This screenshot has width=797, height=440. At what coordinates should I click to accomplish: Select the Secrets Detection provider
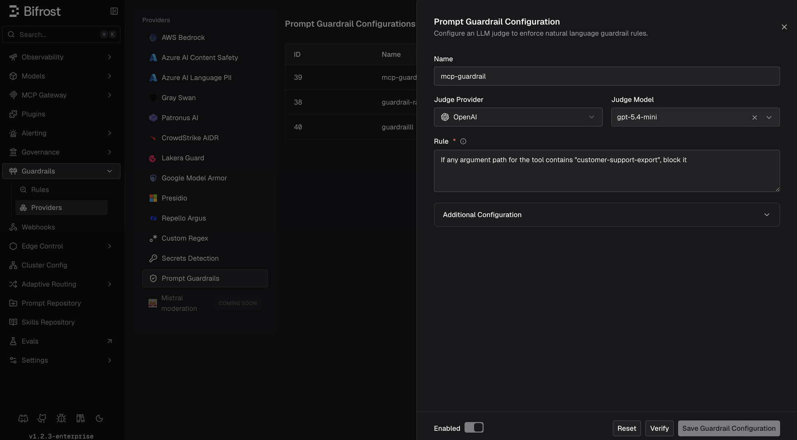pos(205,258)
